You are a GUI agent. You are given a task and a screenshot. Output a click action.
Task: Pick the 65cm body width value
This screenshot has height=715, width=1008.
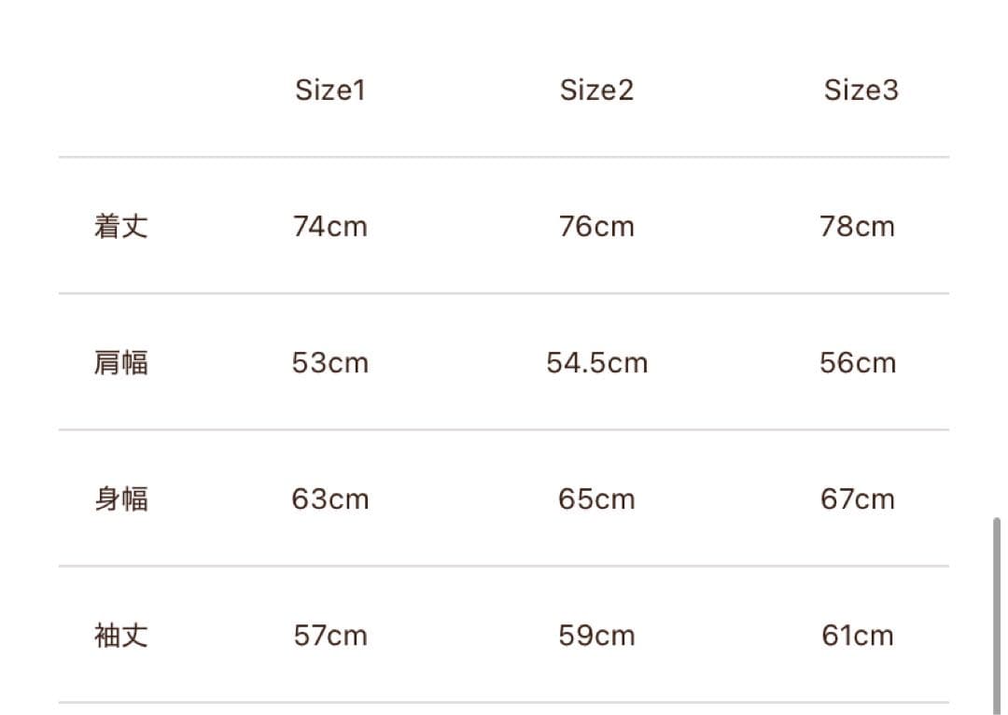coord(596,499)
